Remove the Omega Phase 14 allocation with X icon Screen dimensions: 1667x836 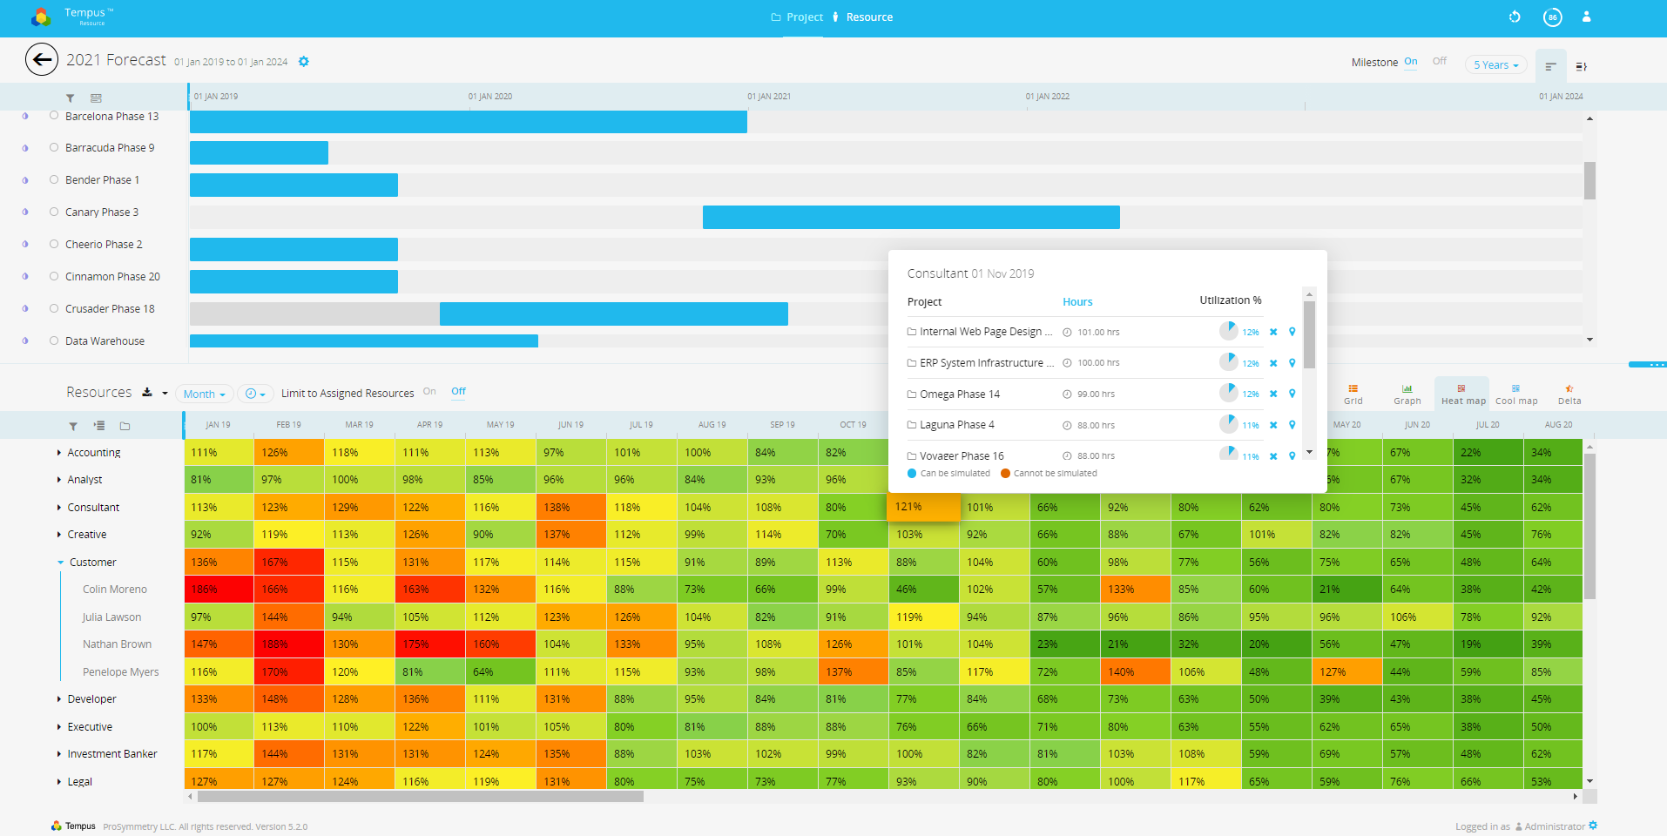(x=1273, y=394)
